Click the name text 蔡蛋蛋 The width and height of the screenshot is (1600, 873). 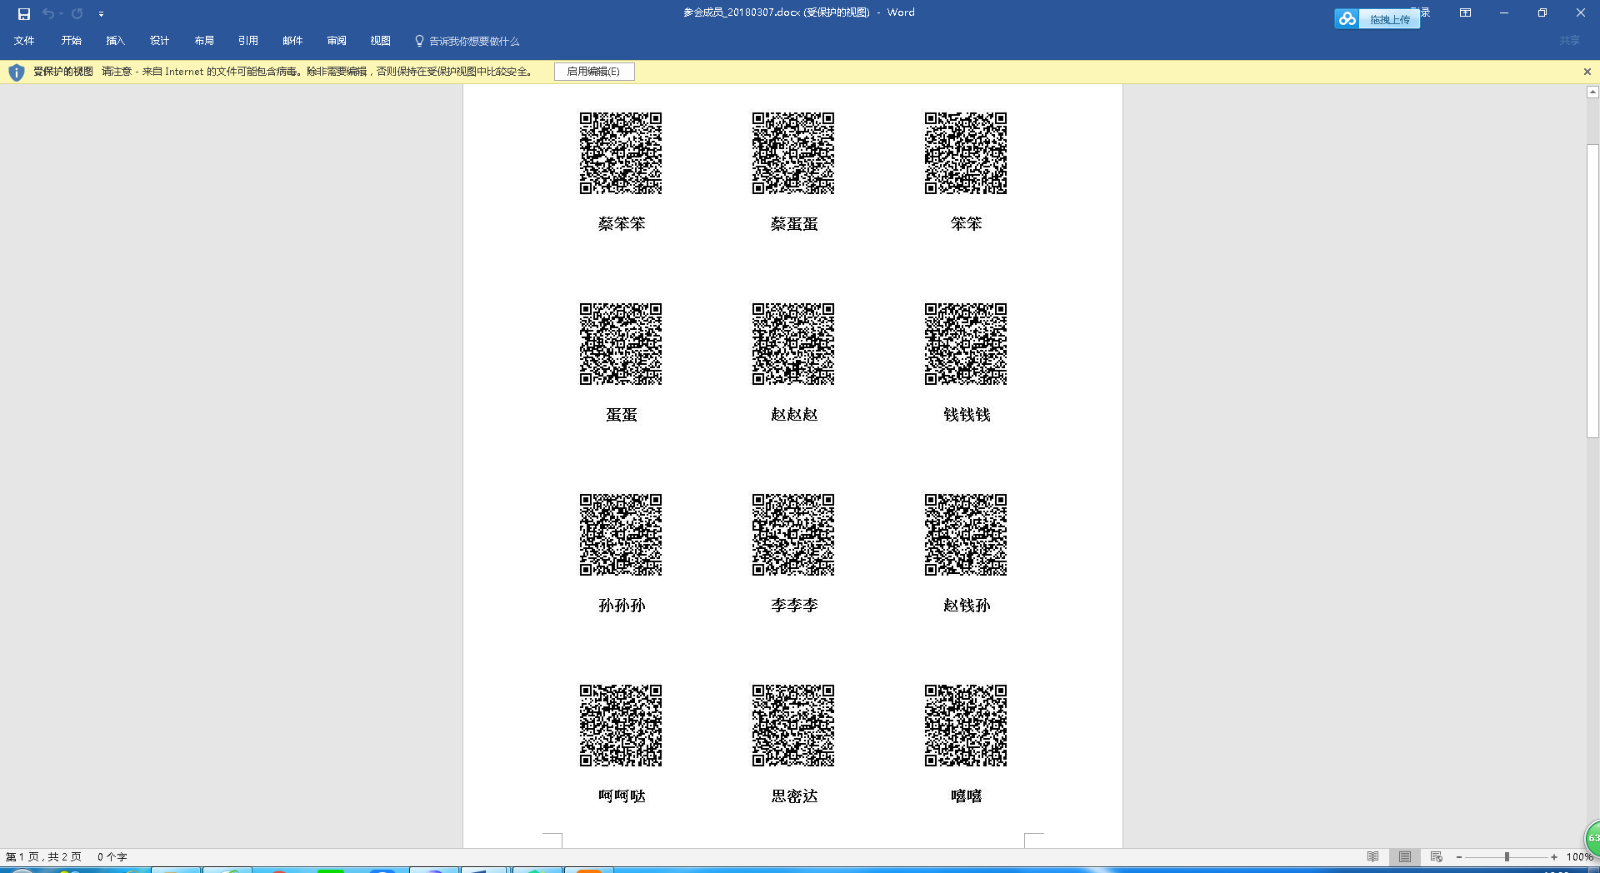point(794,223)
